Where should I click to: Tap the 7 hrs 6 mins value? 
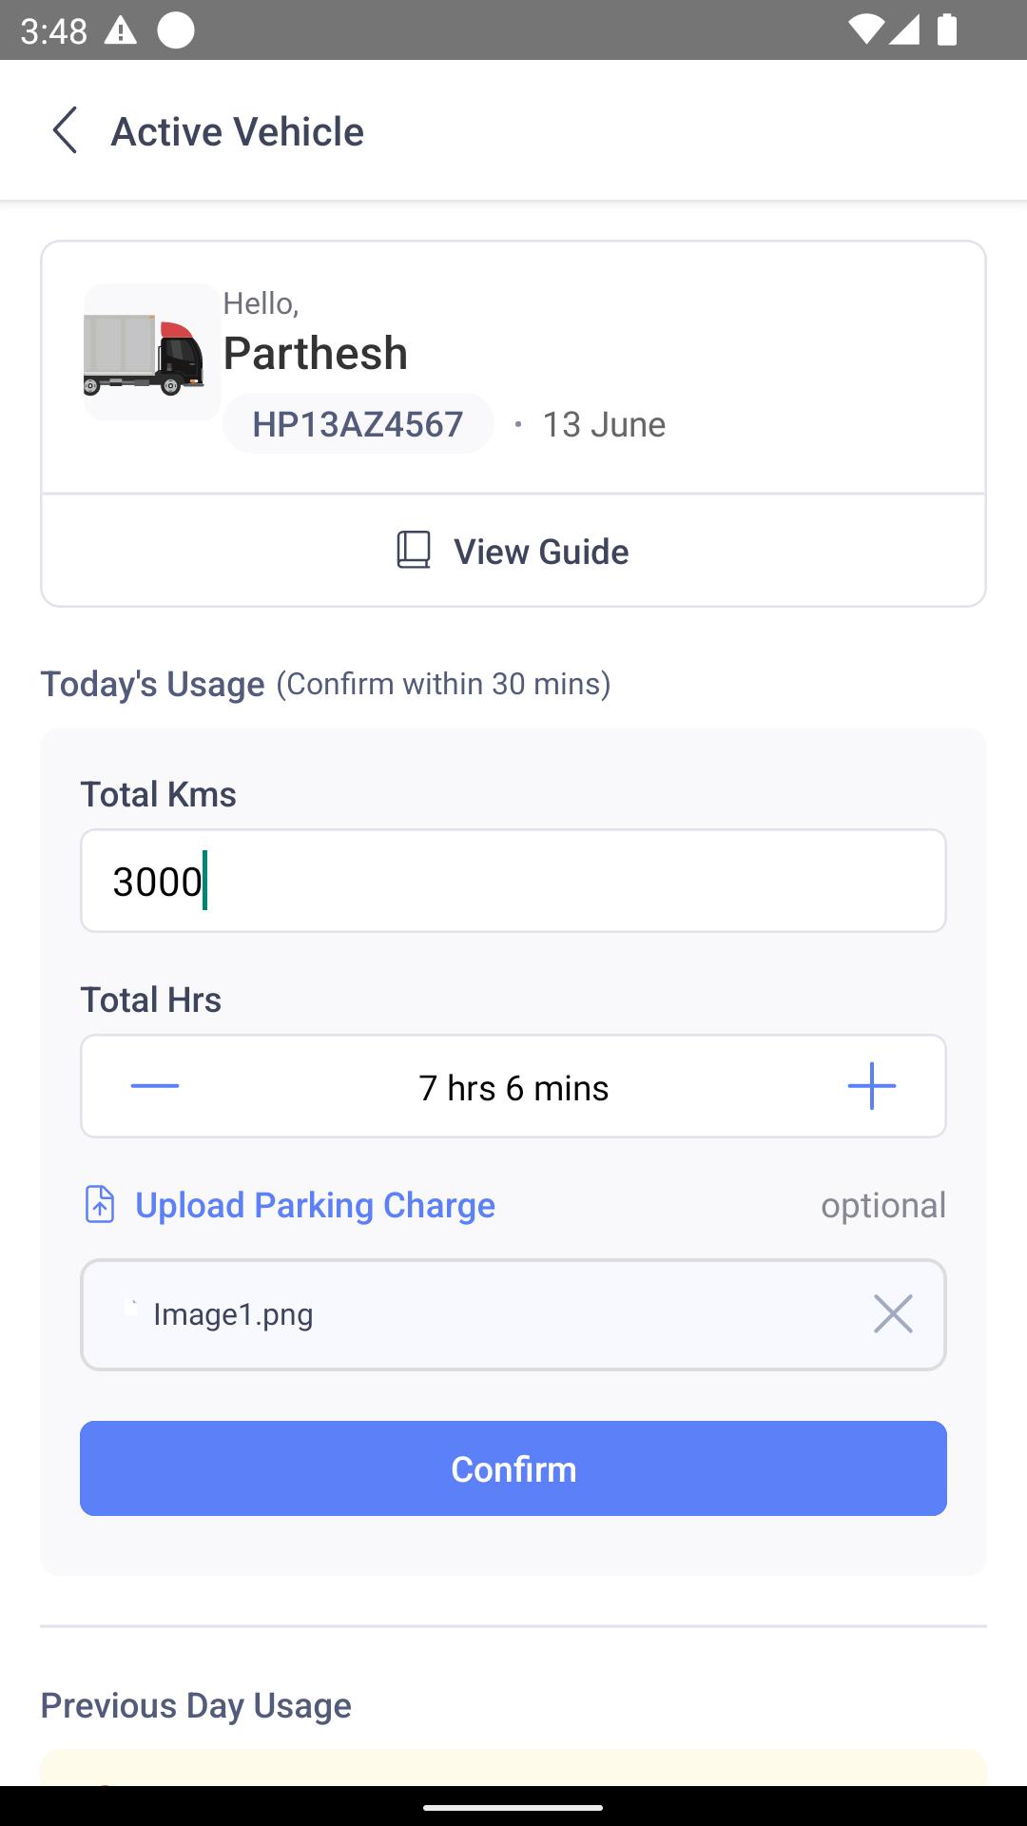tap(513, 1088)
